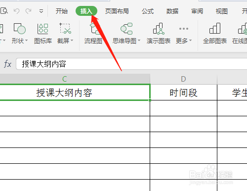This screenshot has height=191, width=247.
Task: Insert a 流程图 flowchart
Action: pos(93,34)
